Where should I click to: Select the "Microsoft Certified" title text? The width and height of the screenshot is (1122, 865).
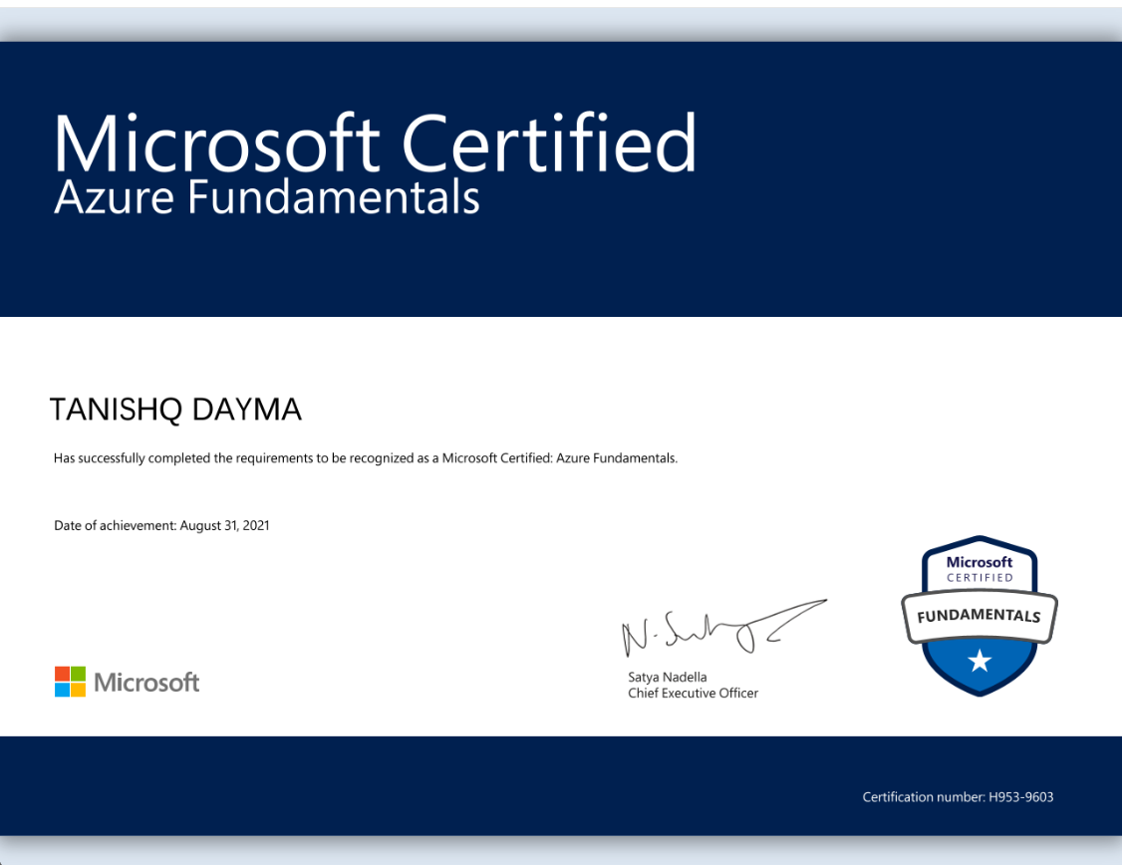(375, 144)
